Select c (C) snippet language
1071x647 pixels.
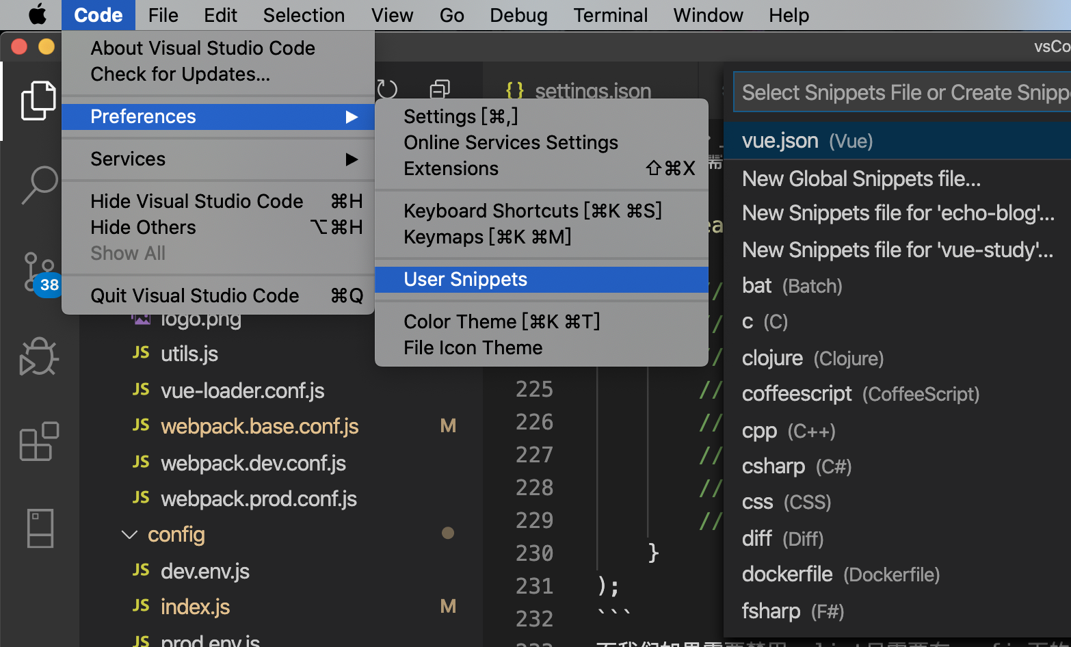click(897, 321)
